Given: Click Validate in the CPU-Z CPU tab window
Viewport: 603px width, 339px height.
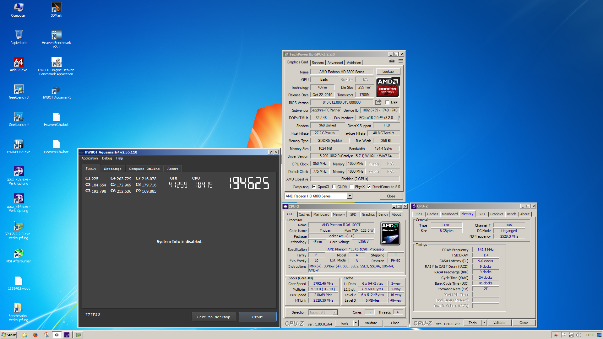Looking at the screenshot, I should pyautogui.click(x=371, y=323).
